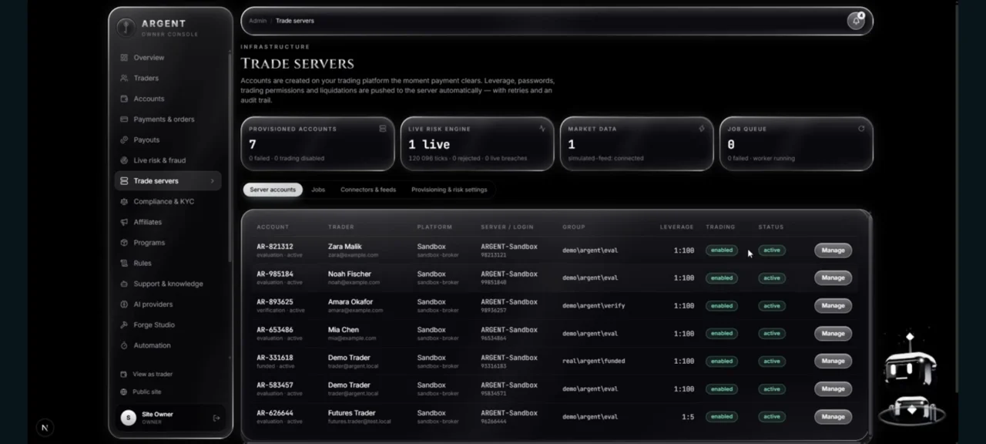The height and width of the screenshot is (444, 986).
Task: Open the Overview sidebar icon
Action: pos(124,58)
